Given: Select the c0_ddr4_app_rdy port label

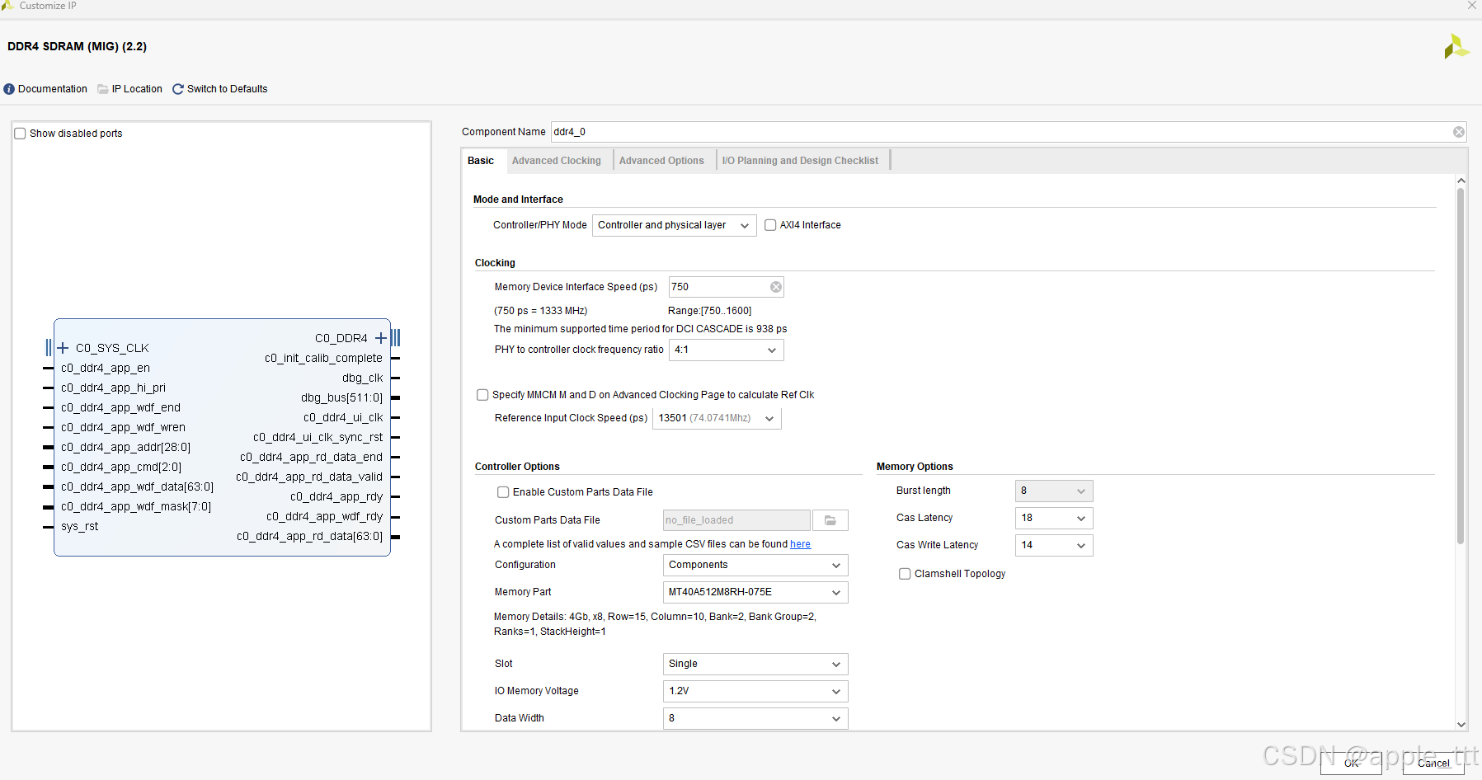Looking at the screenshot, I should pos(336,496).
